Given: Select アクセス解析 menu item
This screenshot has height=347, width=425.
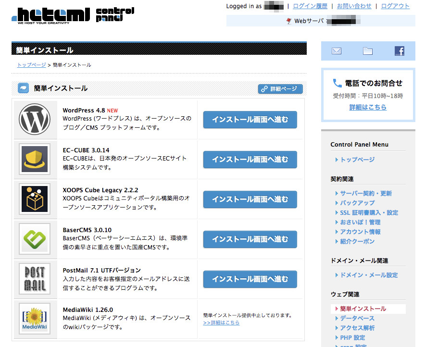Looking at the screenshot, I should 357,328.
